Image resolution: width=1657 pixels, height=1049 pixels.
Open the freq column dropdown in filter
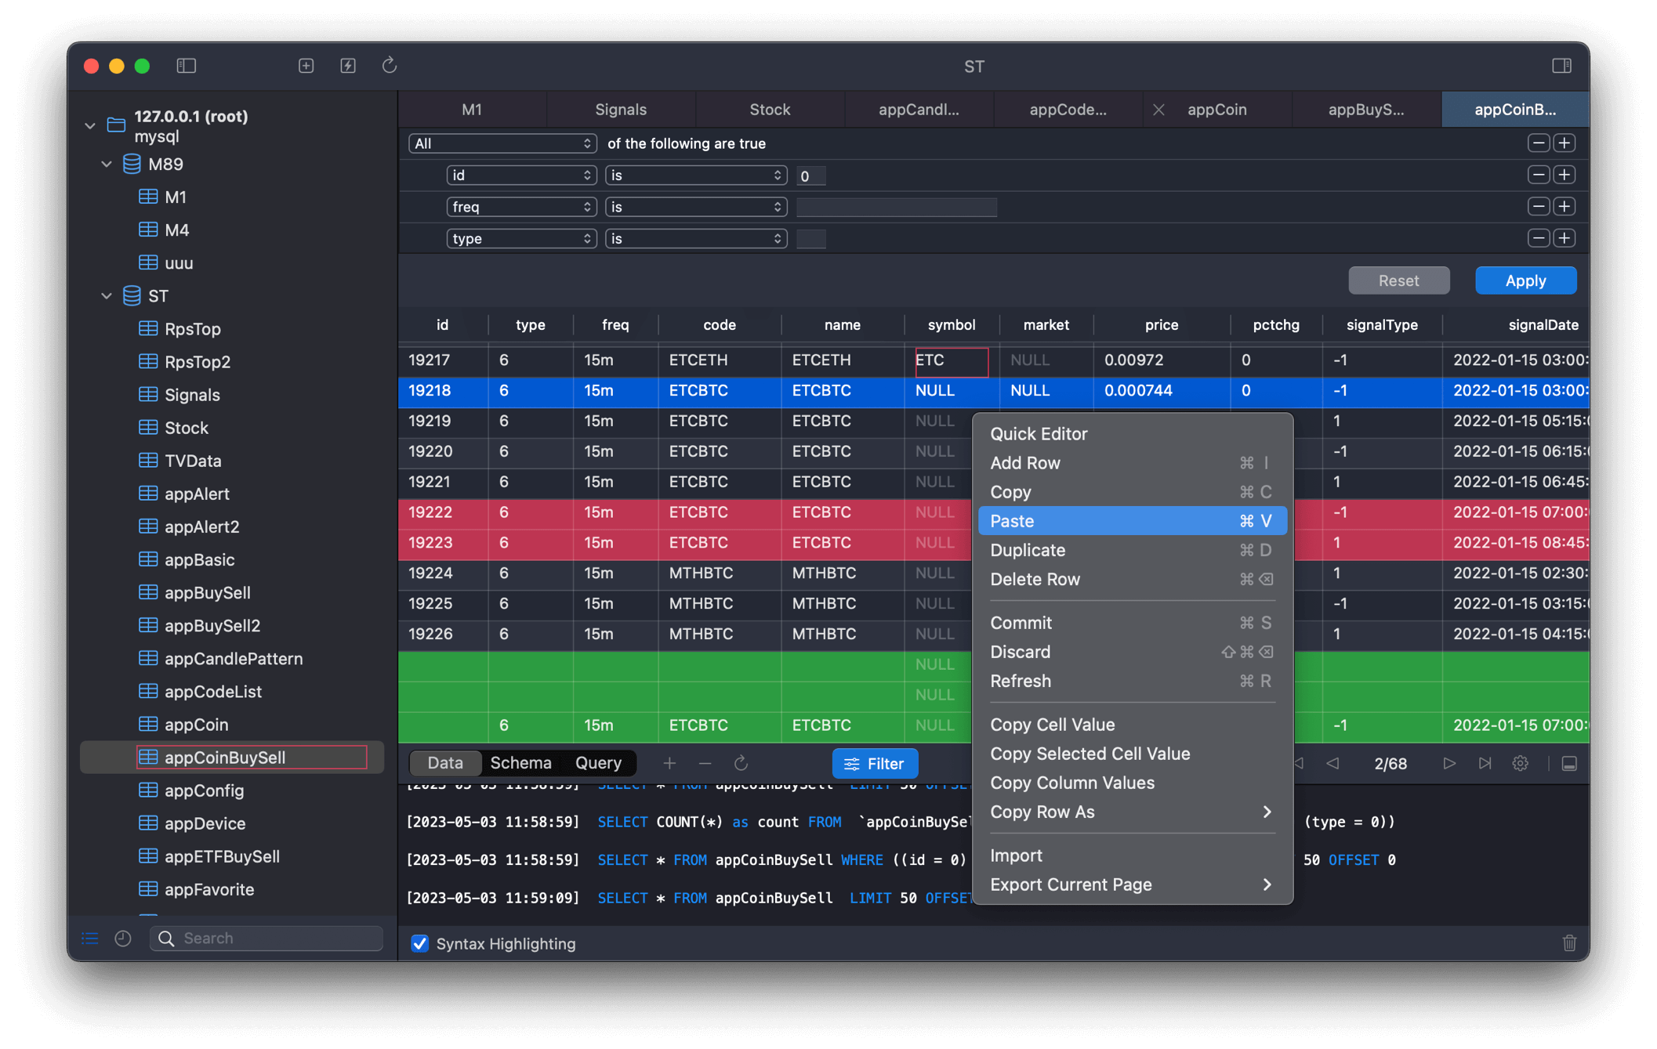click(521, 207)
